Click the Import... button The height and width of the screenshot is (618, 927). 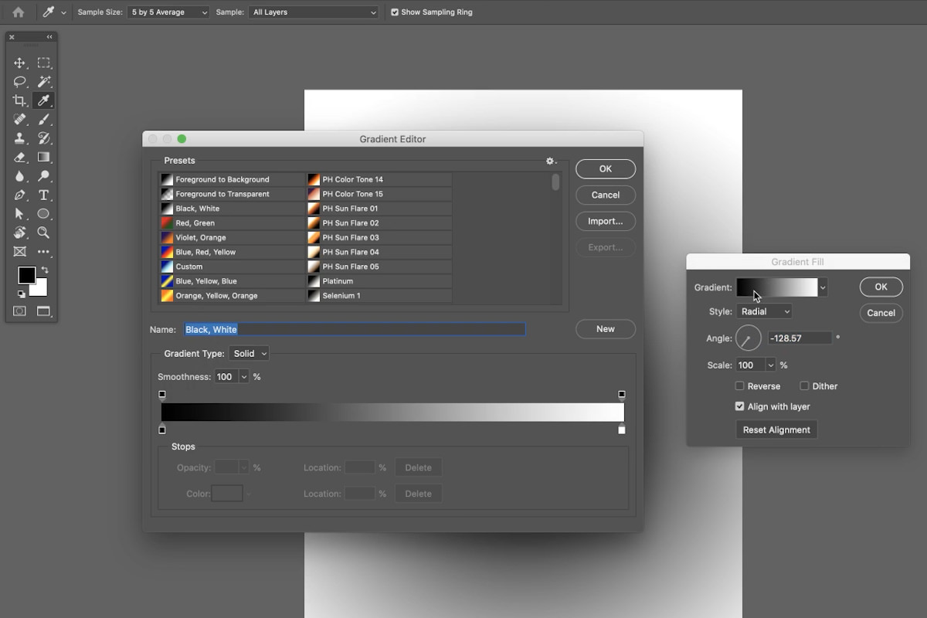(605, 221)
